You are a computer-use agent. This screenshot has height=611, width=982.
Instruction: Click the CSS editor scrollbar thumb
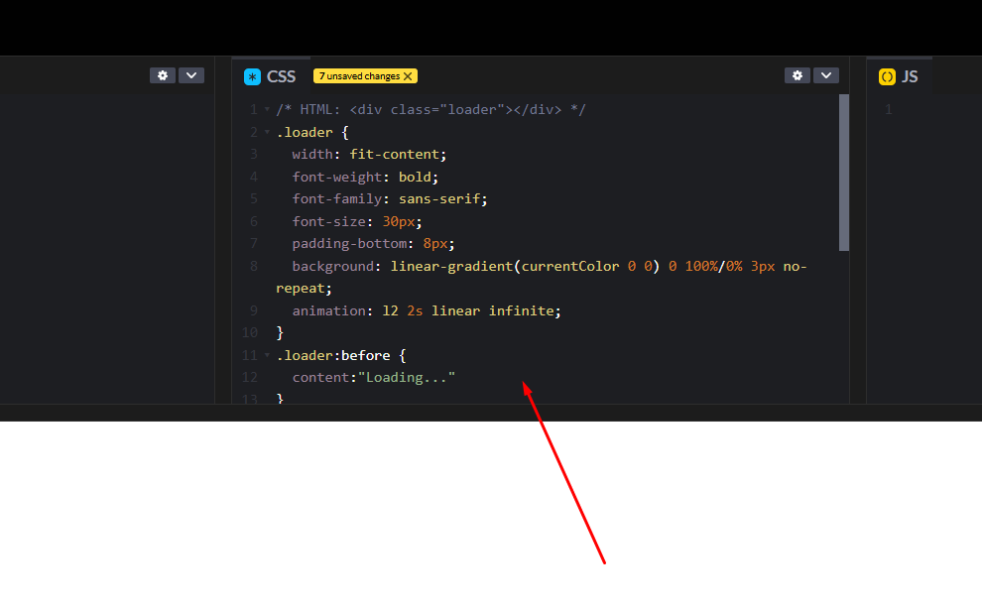[x=844, y=169]
